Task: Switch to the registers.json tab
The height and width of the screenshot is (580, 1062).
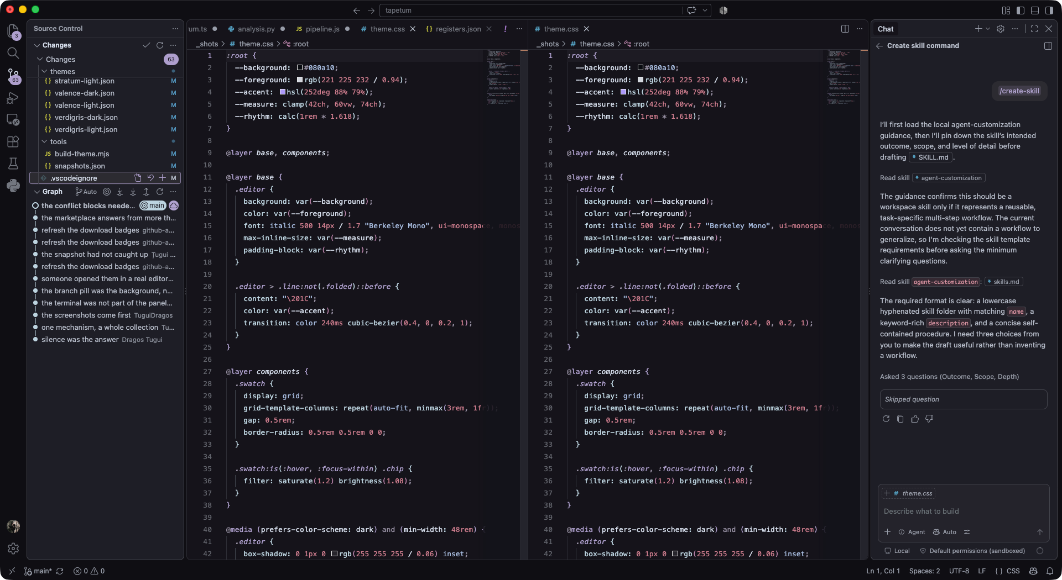Action: tap(458, 29)
